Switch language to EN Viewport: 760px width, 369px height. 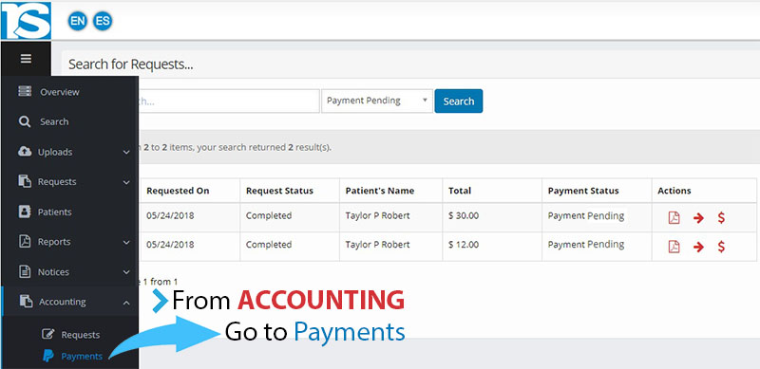coord(78,21)
